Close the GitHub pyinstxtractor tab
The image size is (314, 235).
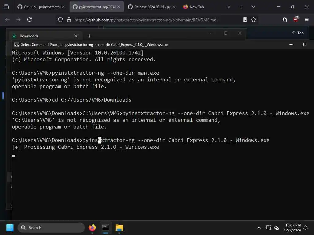[x=63, y=7]
